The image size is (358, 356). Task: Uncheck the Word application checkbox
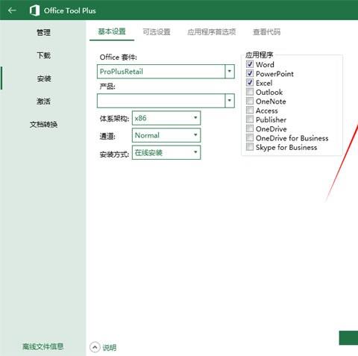coord(250,64)
